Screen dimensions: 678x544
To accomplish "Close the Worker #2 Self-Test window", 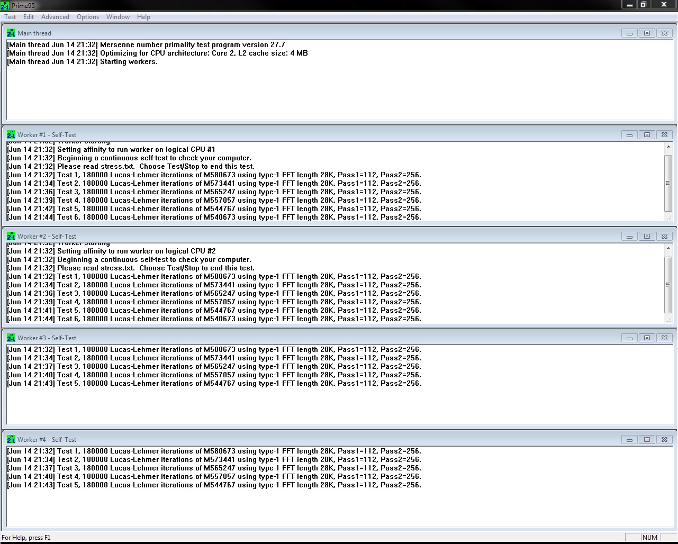I will point(664,236).
